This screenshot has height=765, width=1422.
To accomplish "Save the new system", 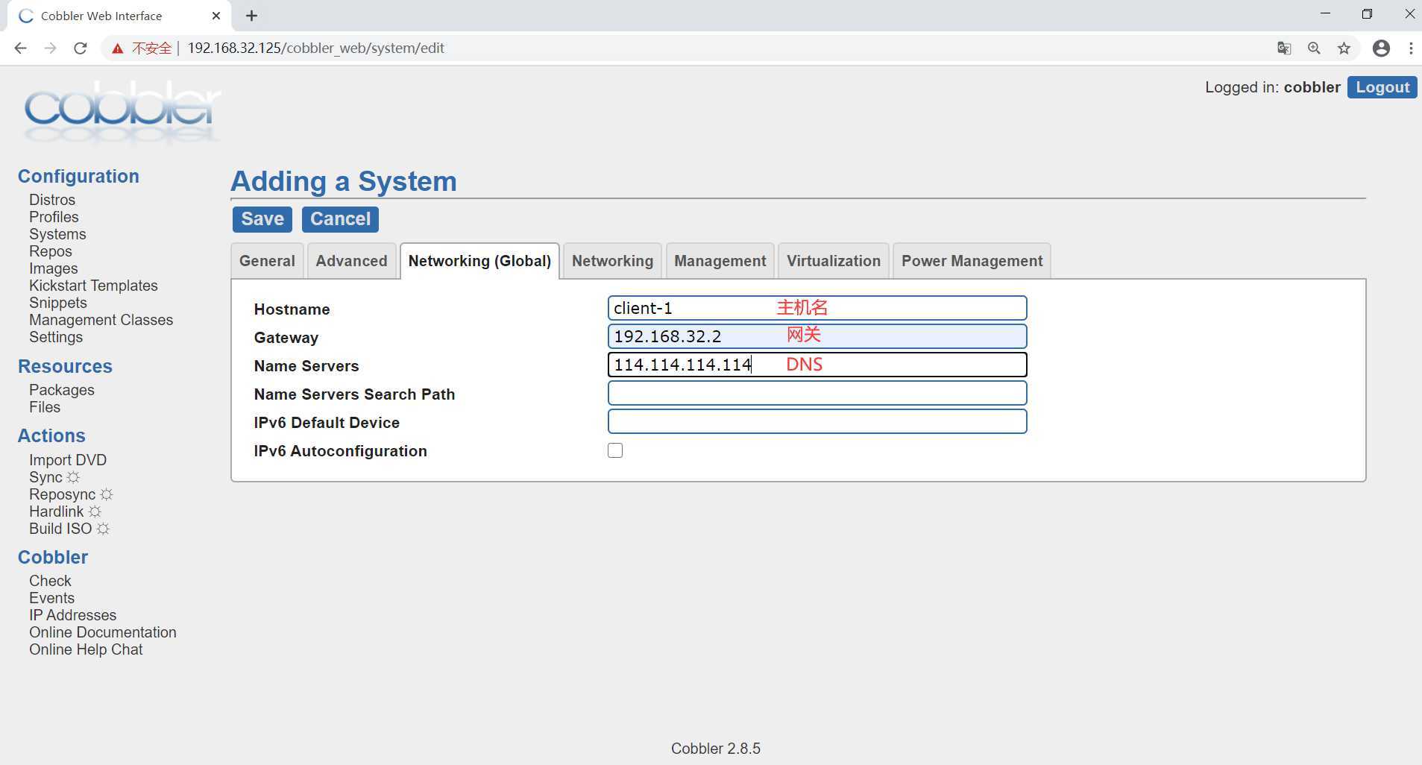I will [x=262, y=219].
